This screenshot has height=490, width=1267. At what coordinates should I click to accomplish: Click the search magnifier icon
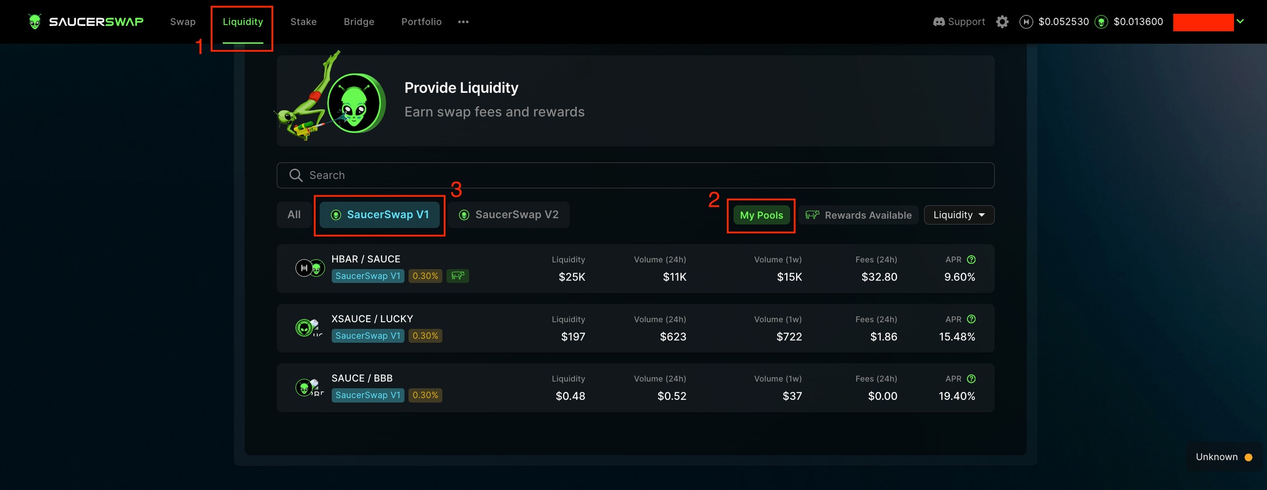pyautogui.click(x=296, y=175)
